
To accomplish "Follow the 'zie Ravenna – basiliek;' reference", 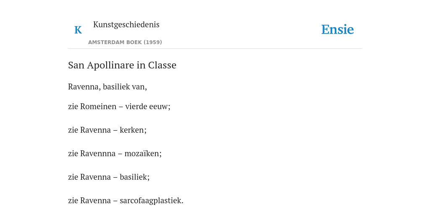I will point(109,177).
